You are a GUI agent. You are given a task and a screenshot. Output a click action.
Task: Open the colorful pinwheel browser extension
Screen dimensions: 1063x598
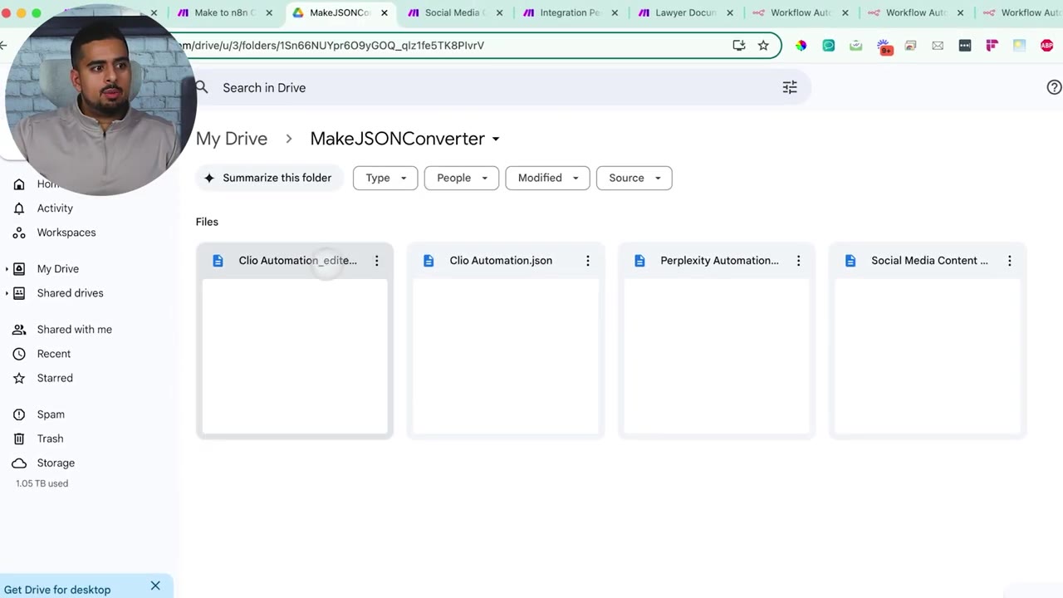pyautogui.click(x=801, y=46)
